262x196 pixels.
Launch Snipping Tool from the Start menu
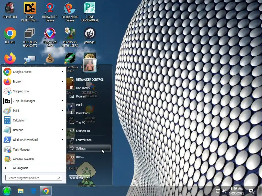click(x=34, y=91)
